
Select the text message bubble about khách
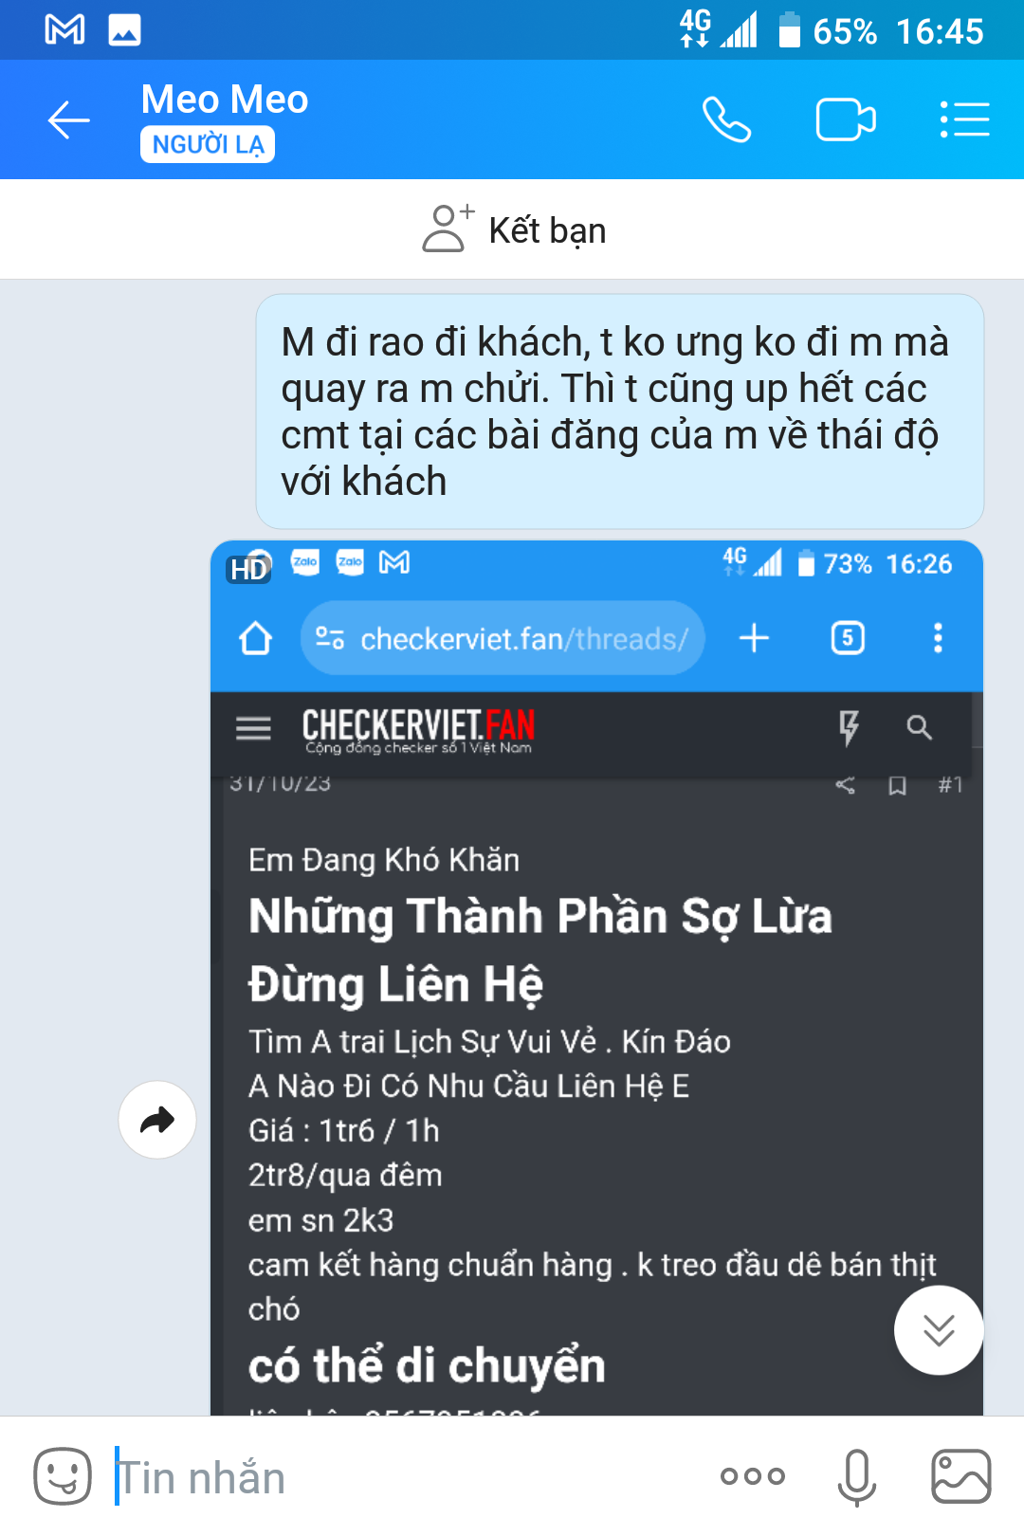tap(620, 411)
